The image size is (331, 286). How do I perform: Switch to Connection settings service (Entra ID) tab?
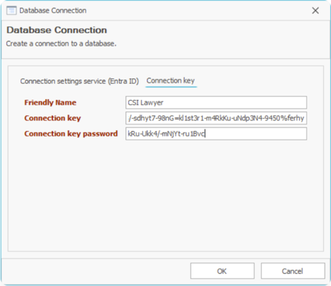(x=79, y=81)
